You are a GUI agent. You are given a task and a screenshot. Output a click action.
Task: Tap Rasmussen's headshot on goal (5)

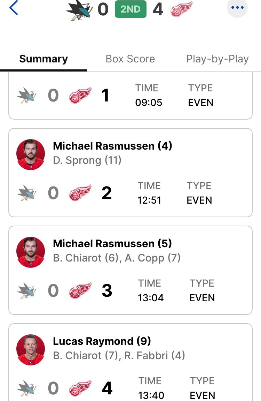31,252
